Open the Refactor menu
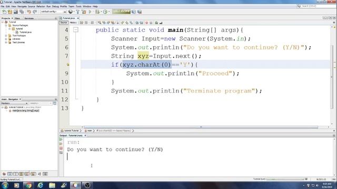The height and width of the screenshot is (189, 337). point(41,6)
